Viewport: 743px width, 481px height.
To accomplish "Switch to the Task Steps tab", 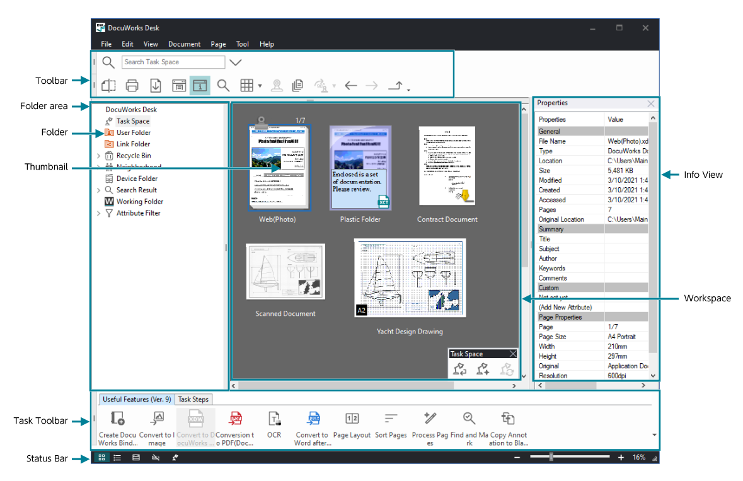I will click(193, 400).
